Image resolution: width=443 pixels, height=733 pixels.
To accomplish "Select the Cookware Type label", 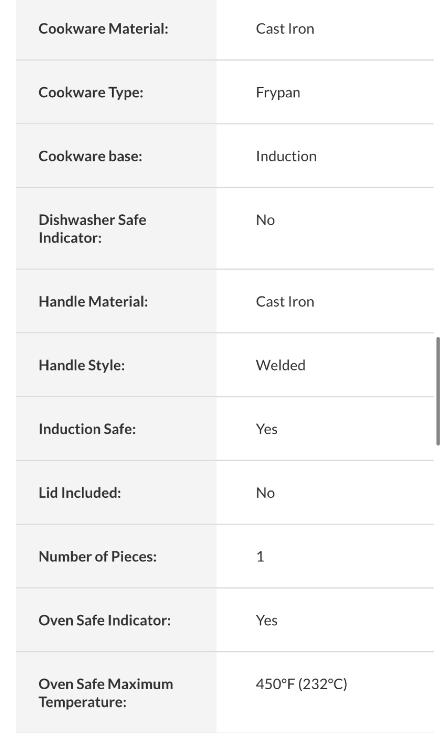I will pos(91,93).
